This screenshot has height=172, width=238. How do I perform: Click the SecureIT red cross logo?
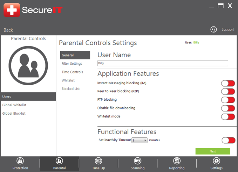[x=12, y=10]
